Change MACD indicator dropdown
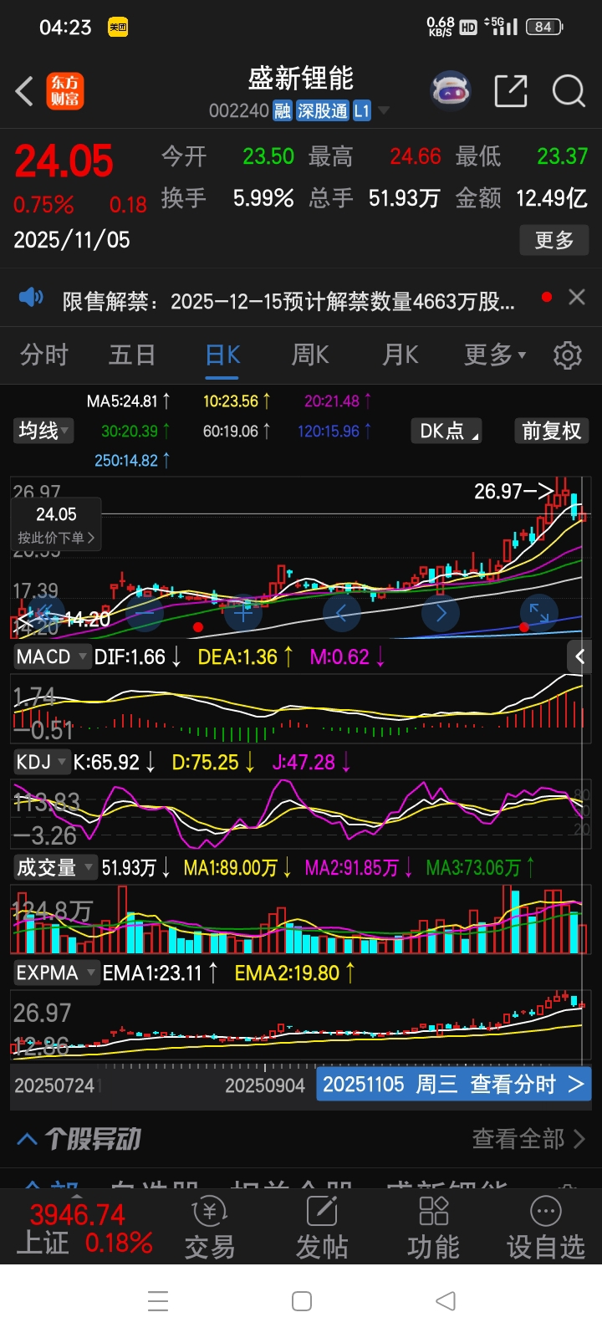The width and height of the screenshot is (602, 1338). tap(51, 656)
